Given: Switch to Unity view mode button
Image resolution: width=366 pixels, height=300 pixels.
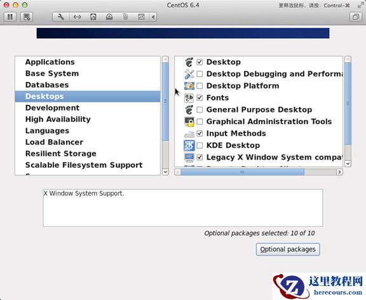Looking at the screenshot, I should pos(356,17).
